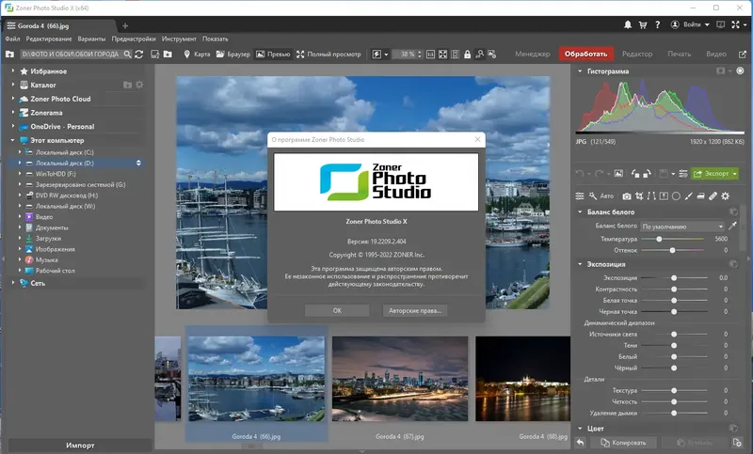Collapse the Экспозиция section

(x=580, y=264)
